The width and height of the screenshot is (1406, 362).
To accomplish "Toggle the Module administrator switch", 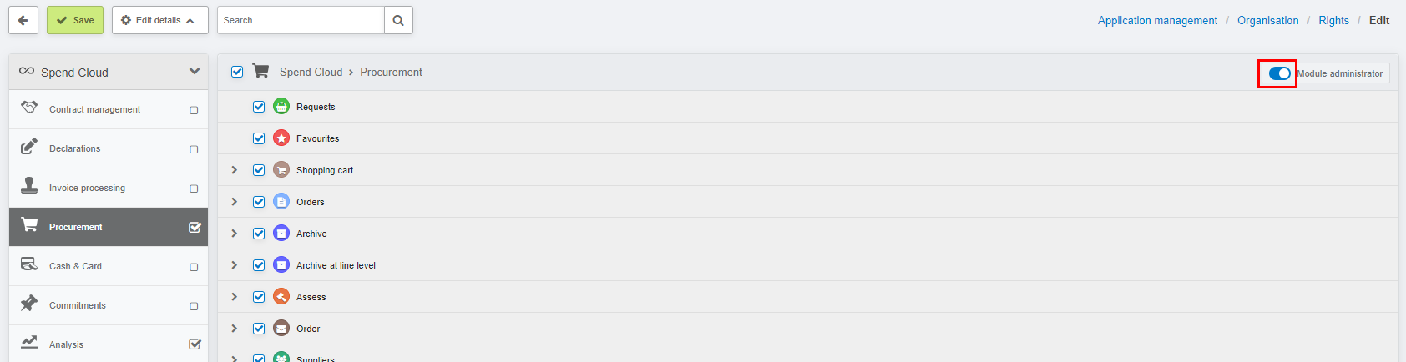I will (x=1279, y=73).
